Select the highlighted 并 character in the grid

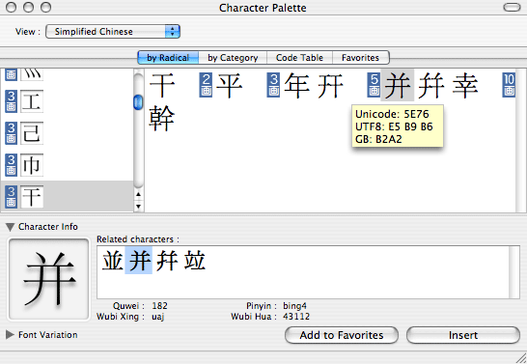398,85
